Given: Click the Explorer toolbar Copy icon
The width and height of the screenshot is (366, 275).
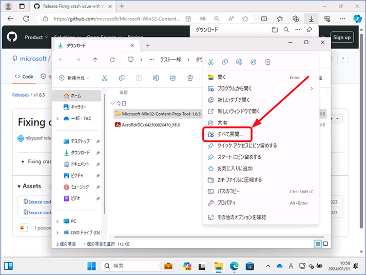Looking at the screenshot, I should tap(122, 78).
